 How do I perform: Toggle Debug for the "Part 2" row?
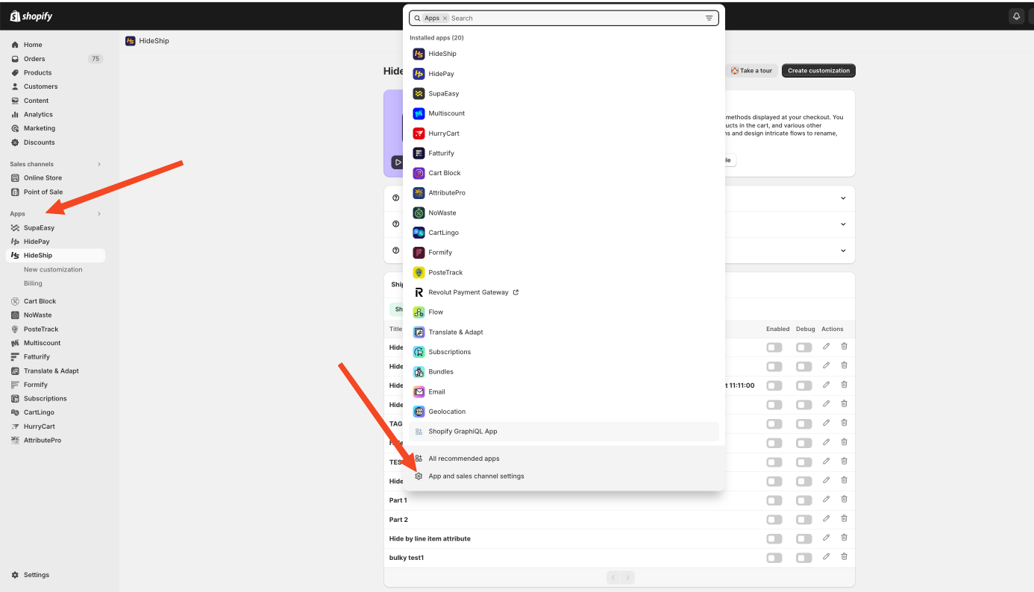click(x=804, y=520)
